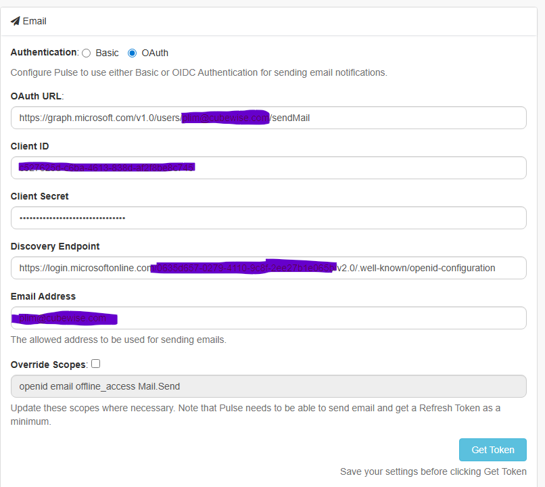The width and height of the screenshot is (545, 487).
Task: Click the 'Discovery Endpoint' label
Action: [x=55, y=246]
